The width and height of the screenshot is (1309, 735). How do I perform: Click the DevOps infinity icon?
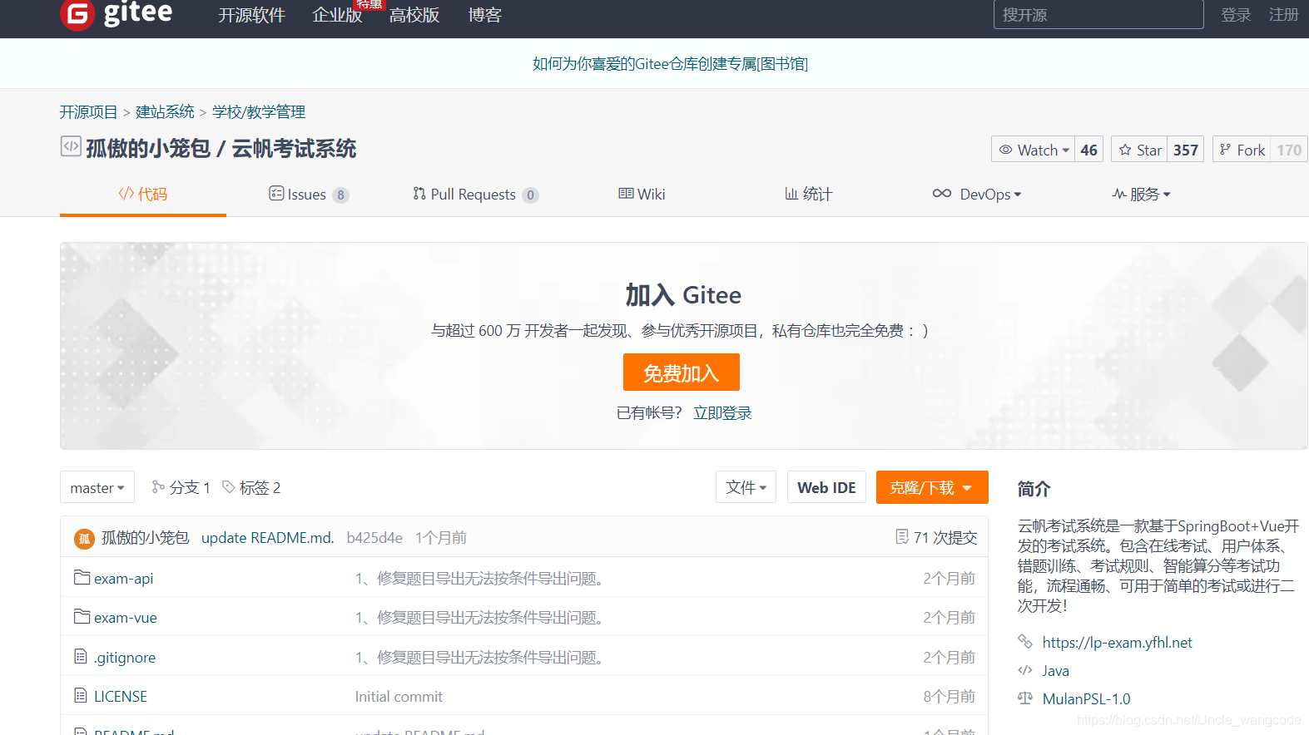[x=942, y=194]
